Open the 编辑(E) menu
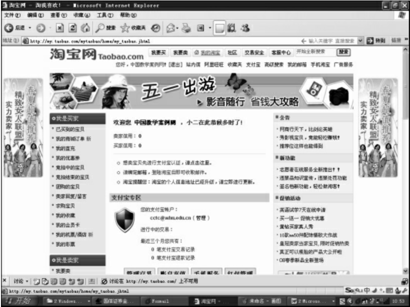The height and width of the screenshot is (307, 410). pos(36,15)
